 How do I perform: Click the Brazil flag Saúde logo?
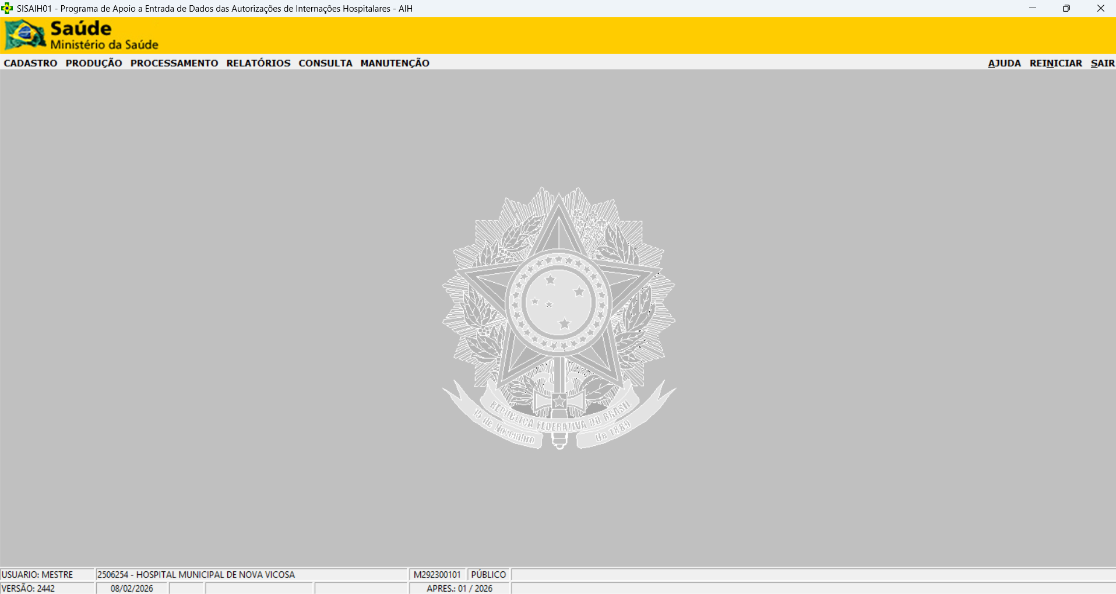[x=25, y=35]
